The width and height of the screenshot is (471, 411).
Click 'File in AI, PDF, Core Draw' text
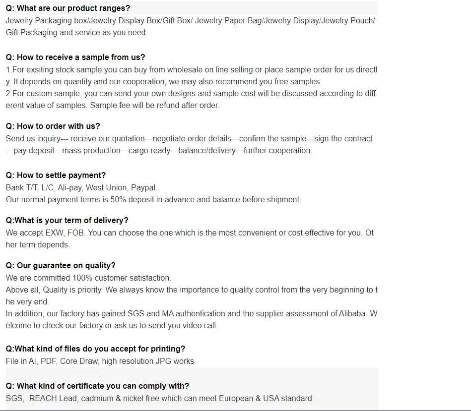pyautogui.click(x=101, y=361)
